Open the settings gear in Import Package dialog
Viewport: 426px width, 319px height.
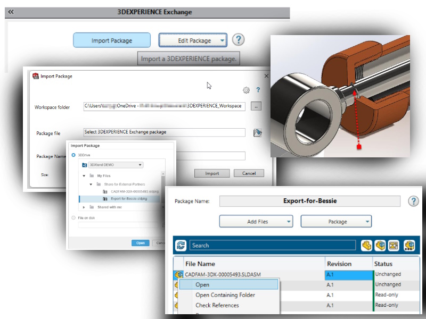246,90
